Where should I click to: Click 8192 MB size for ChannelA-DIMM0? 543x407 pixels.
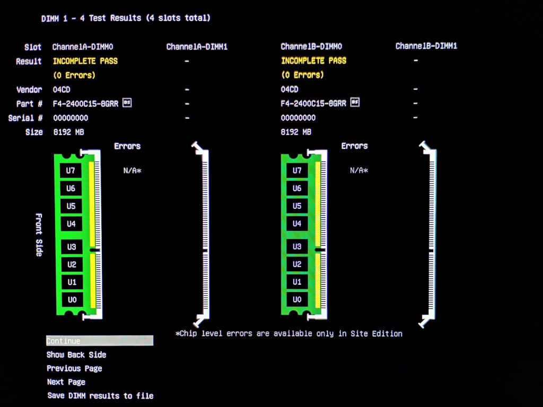tap(68, 132)
